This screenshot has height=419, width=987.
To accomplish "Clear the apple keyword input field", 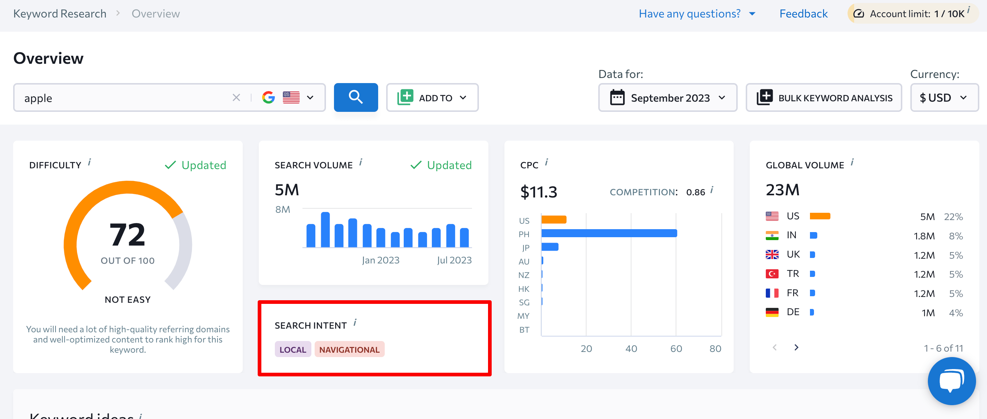I will (237, 97).
